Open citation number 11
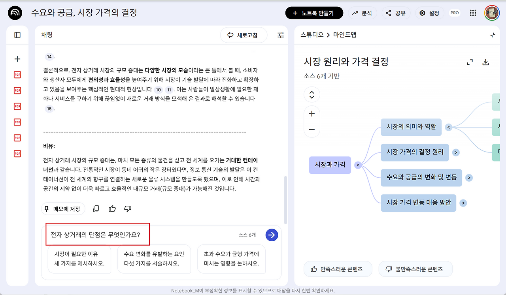 pos(169,90)
